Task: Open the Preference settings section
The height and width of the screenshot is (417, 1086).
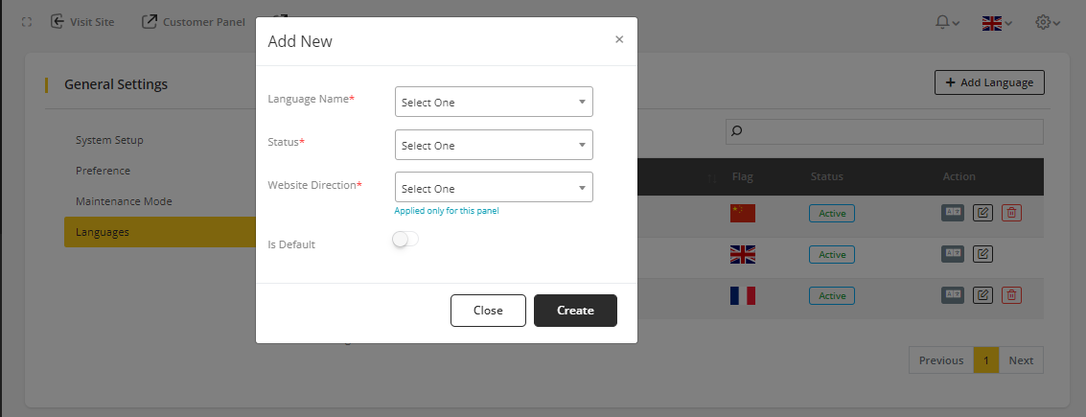Action: point(103,171)
